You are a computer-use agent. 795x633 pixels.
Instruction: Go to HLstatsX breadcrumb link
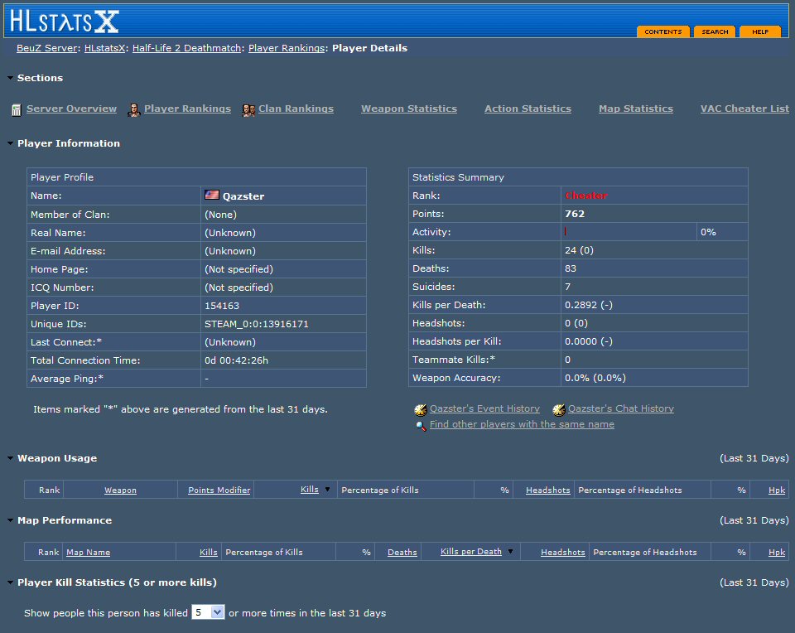click(104, 48)
